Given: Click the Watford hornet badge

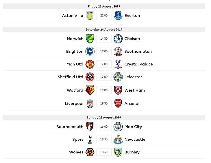Looking at the screenshot, I should point(90,90).
